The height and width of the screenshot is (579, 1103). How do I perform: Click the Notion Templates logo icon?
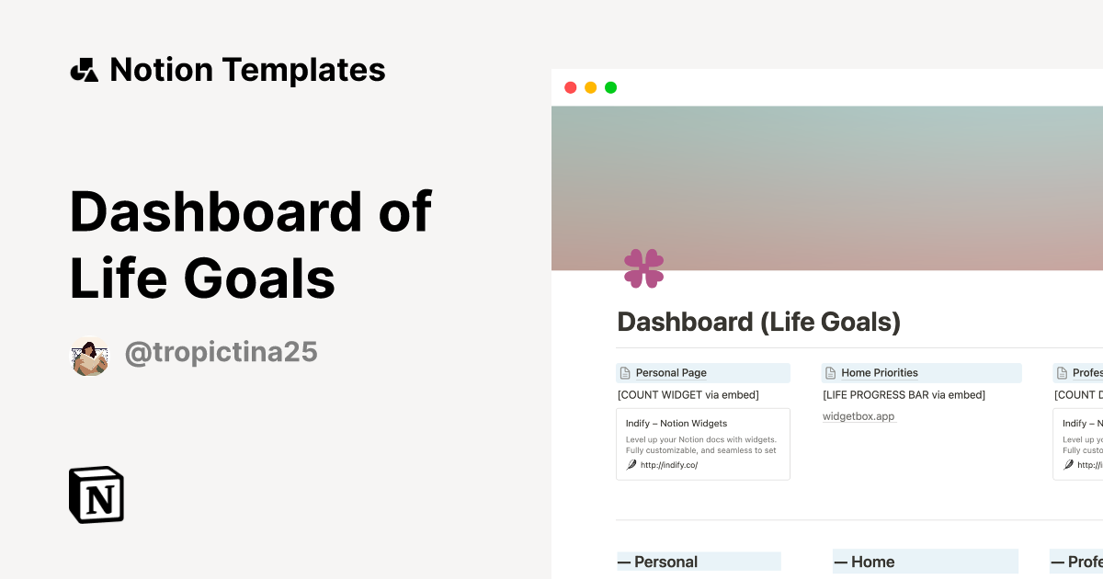pos(84,69)
